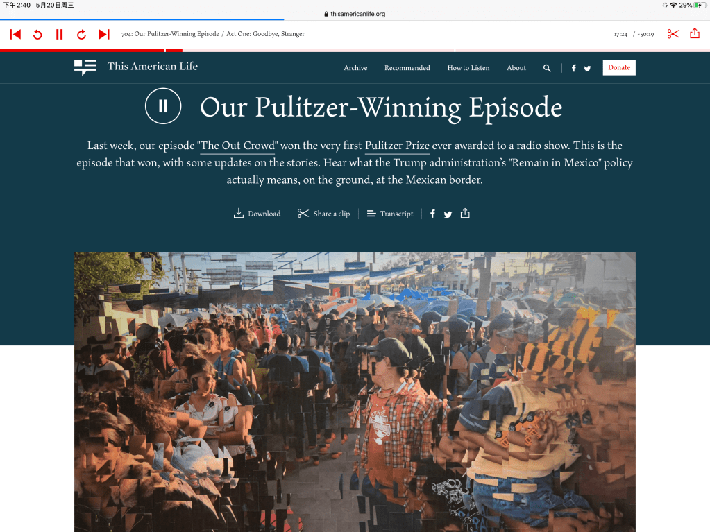Jump to next act with skip-next icon
This screenshot has height=532, width=710.
[x=104, y=35]
